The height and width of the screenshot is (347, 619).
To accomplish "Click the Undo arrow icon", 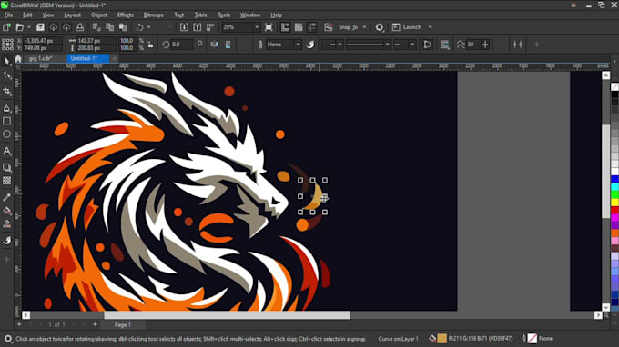I will point(140,27).
